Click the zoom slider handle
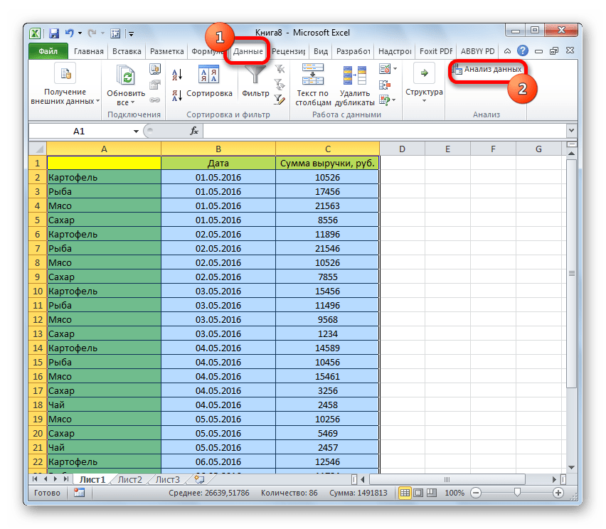Screen dimensions: 606x529 pyautogui.click(x=517, y=493)
